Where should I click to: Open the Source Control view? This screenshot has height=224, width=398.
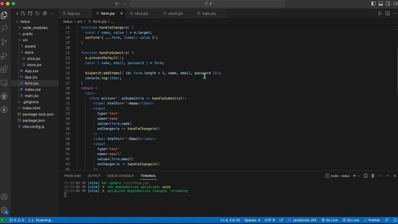coord(4,42)
